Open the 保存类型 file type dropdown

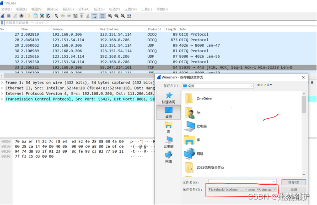[242, 189]
